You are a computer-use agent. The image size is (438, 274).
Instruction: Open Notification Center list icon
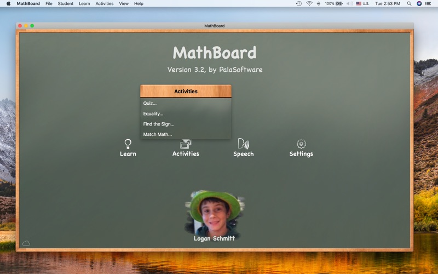[x=430, y=3]
